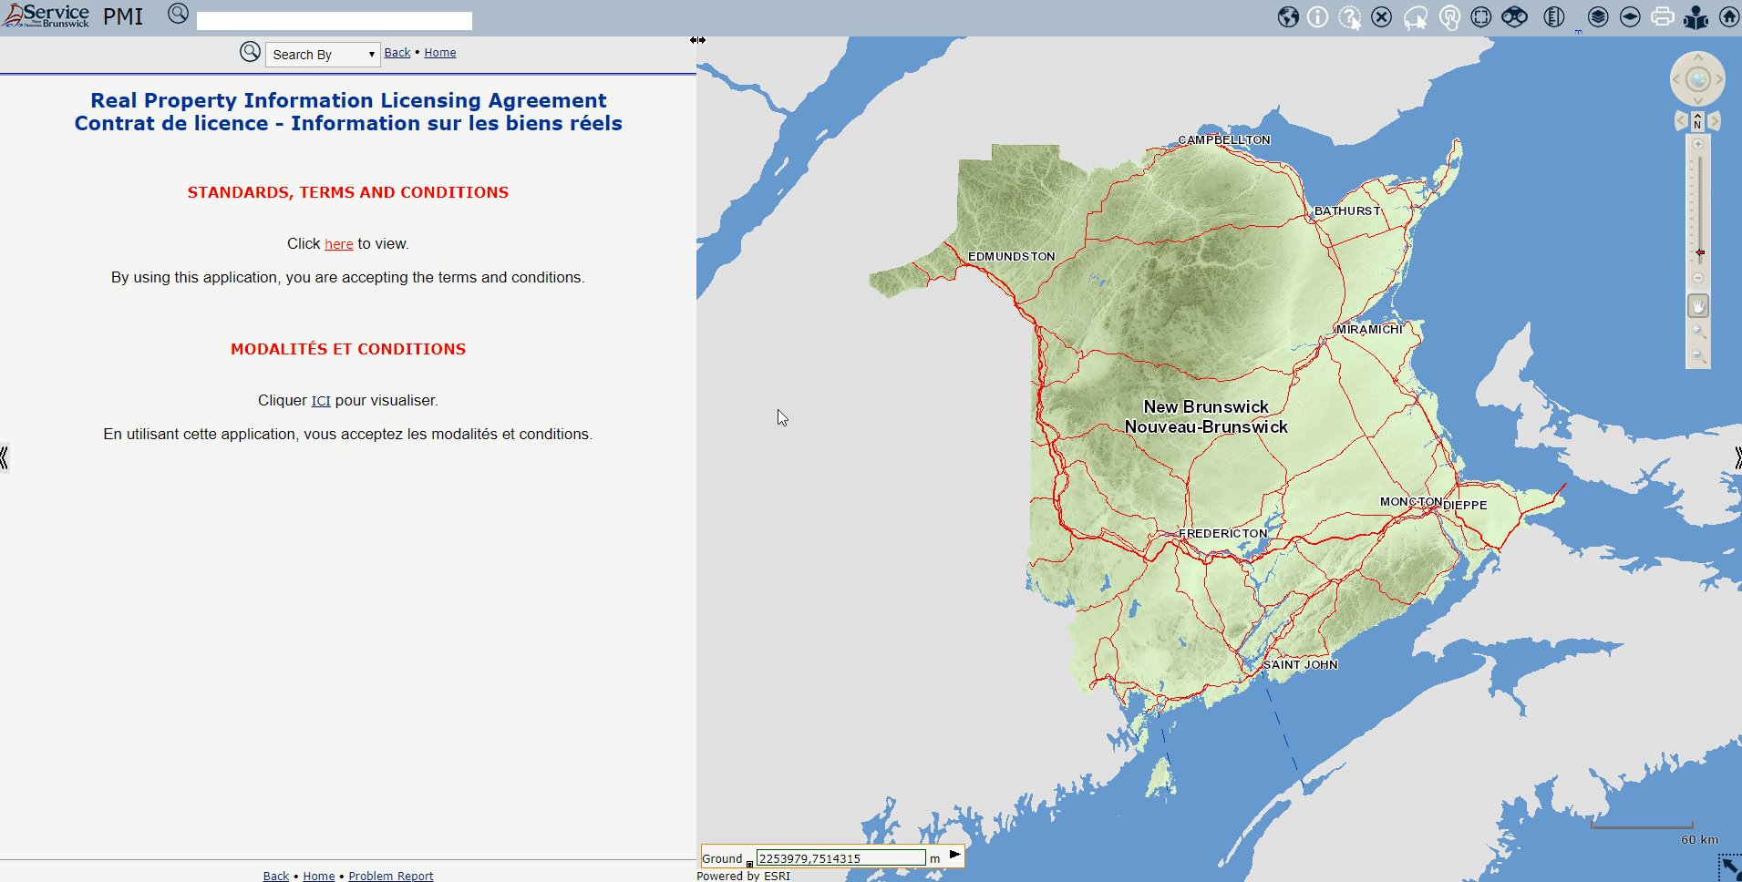Click the MONCTON label on map

pos(1410,502)
